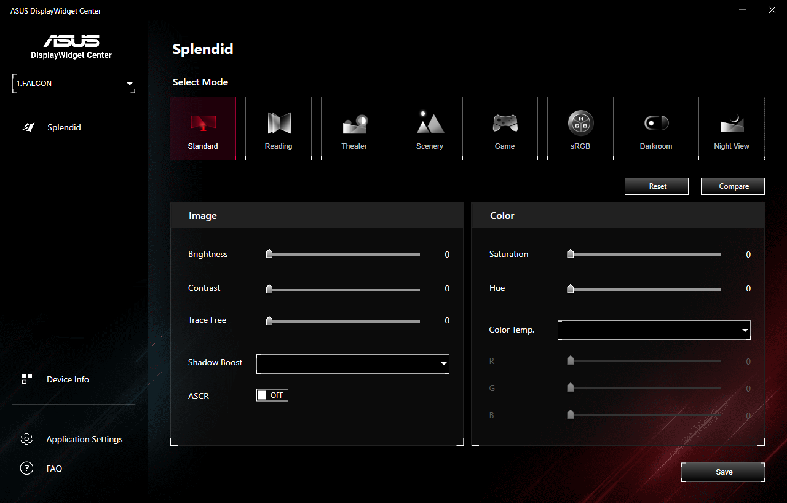Click the Device Info sidebar icon
This screenshot has width=787, height=503.
[x=27, y=379]
